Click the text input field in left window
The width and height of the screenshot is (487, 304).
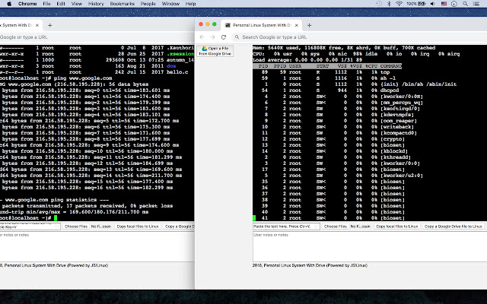point(30,226)
